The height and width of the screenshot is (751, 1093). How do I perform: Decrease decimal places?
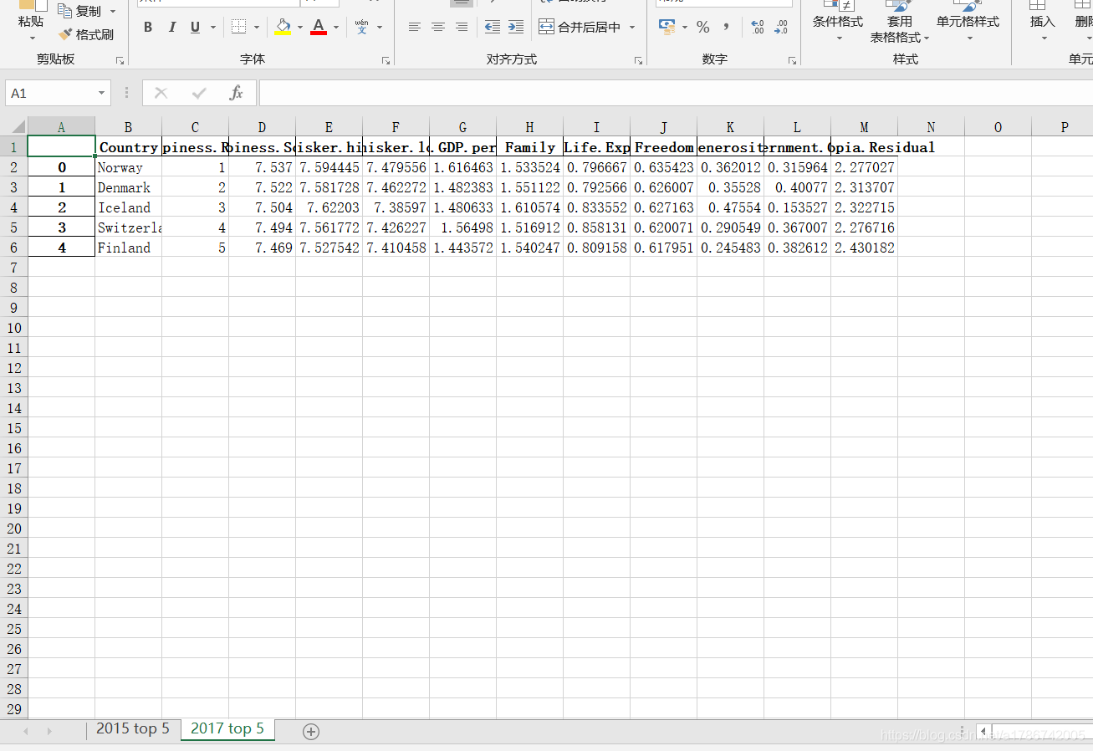point(780,27)
